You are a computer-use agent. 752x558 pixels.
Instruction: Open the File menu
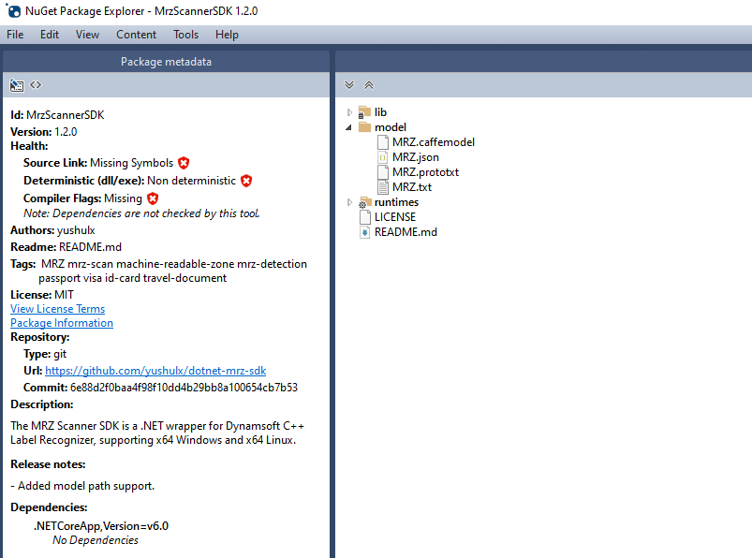point(15,35)
